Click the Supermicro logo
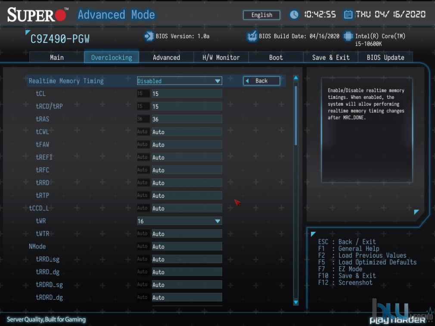The width and height of the screenshot is (435, 326). 38,14
